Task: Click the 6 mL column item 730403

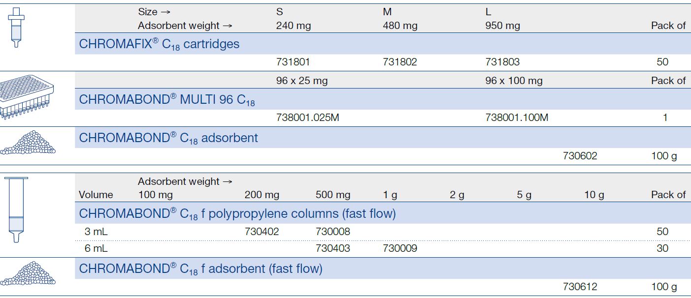Action: [333, 248]
